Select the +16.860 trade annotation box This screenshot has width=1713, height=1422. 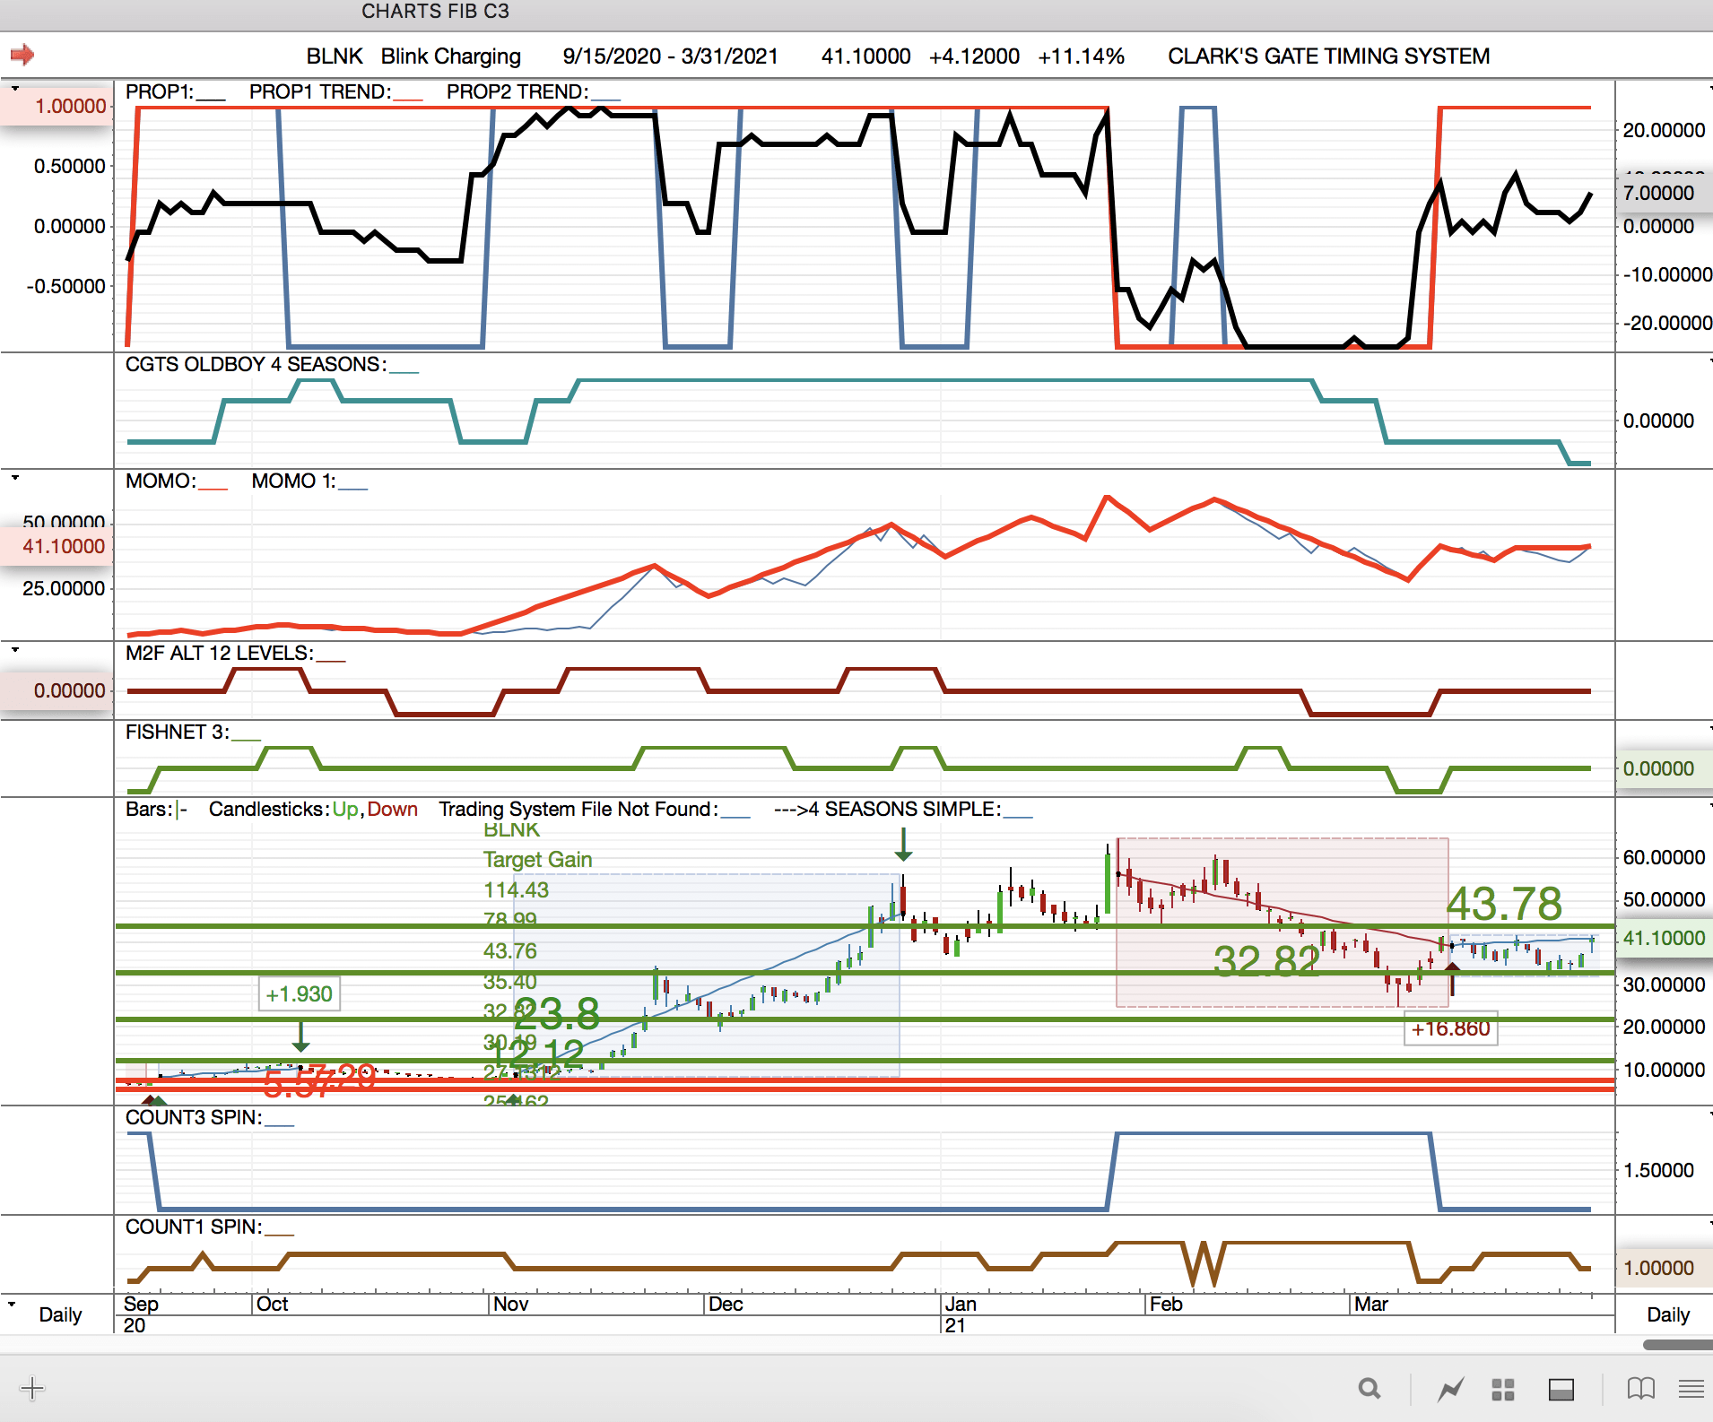click(x=1450, y=1028)
